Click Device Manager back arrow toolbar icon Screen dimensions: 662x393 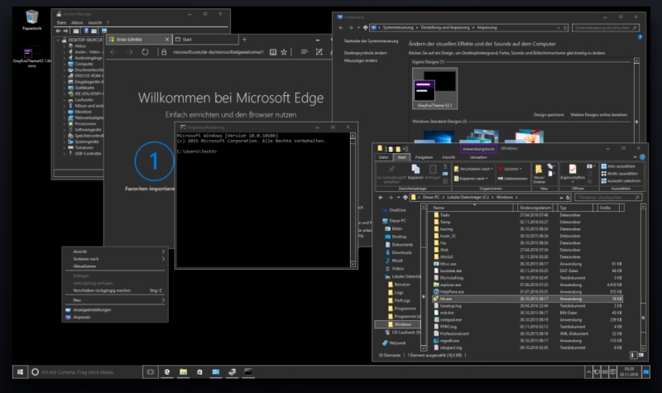58,31
